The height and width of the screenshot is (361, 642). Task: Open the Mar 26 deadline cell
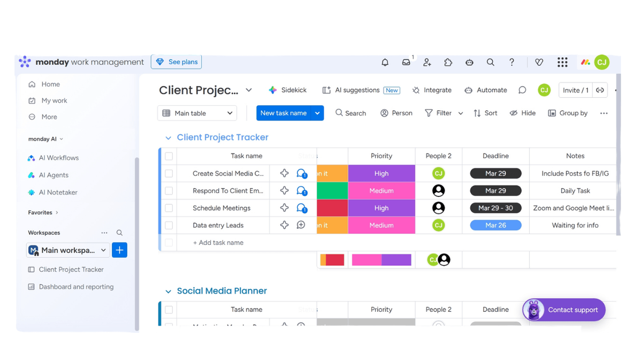[495, 225]
